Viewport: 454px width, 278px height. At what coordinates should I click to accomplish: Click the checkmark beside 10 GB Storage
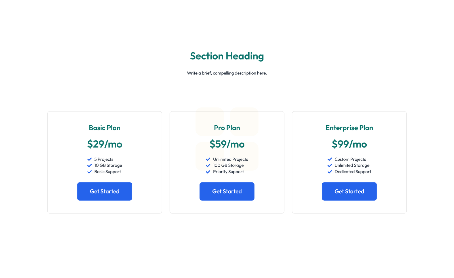point(90,165)
